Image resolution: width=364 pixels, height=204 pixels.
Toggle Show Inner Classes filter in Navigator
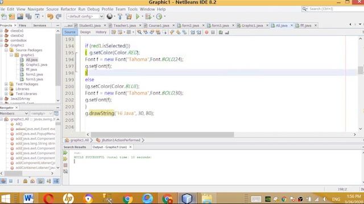[33, 181]
